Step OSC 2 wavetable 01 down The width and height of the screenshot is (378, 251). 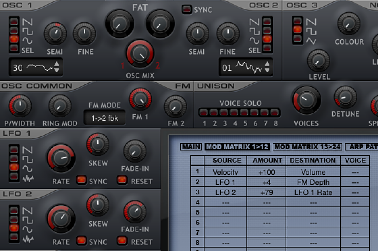tap(267, 70)
